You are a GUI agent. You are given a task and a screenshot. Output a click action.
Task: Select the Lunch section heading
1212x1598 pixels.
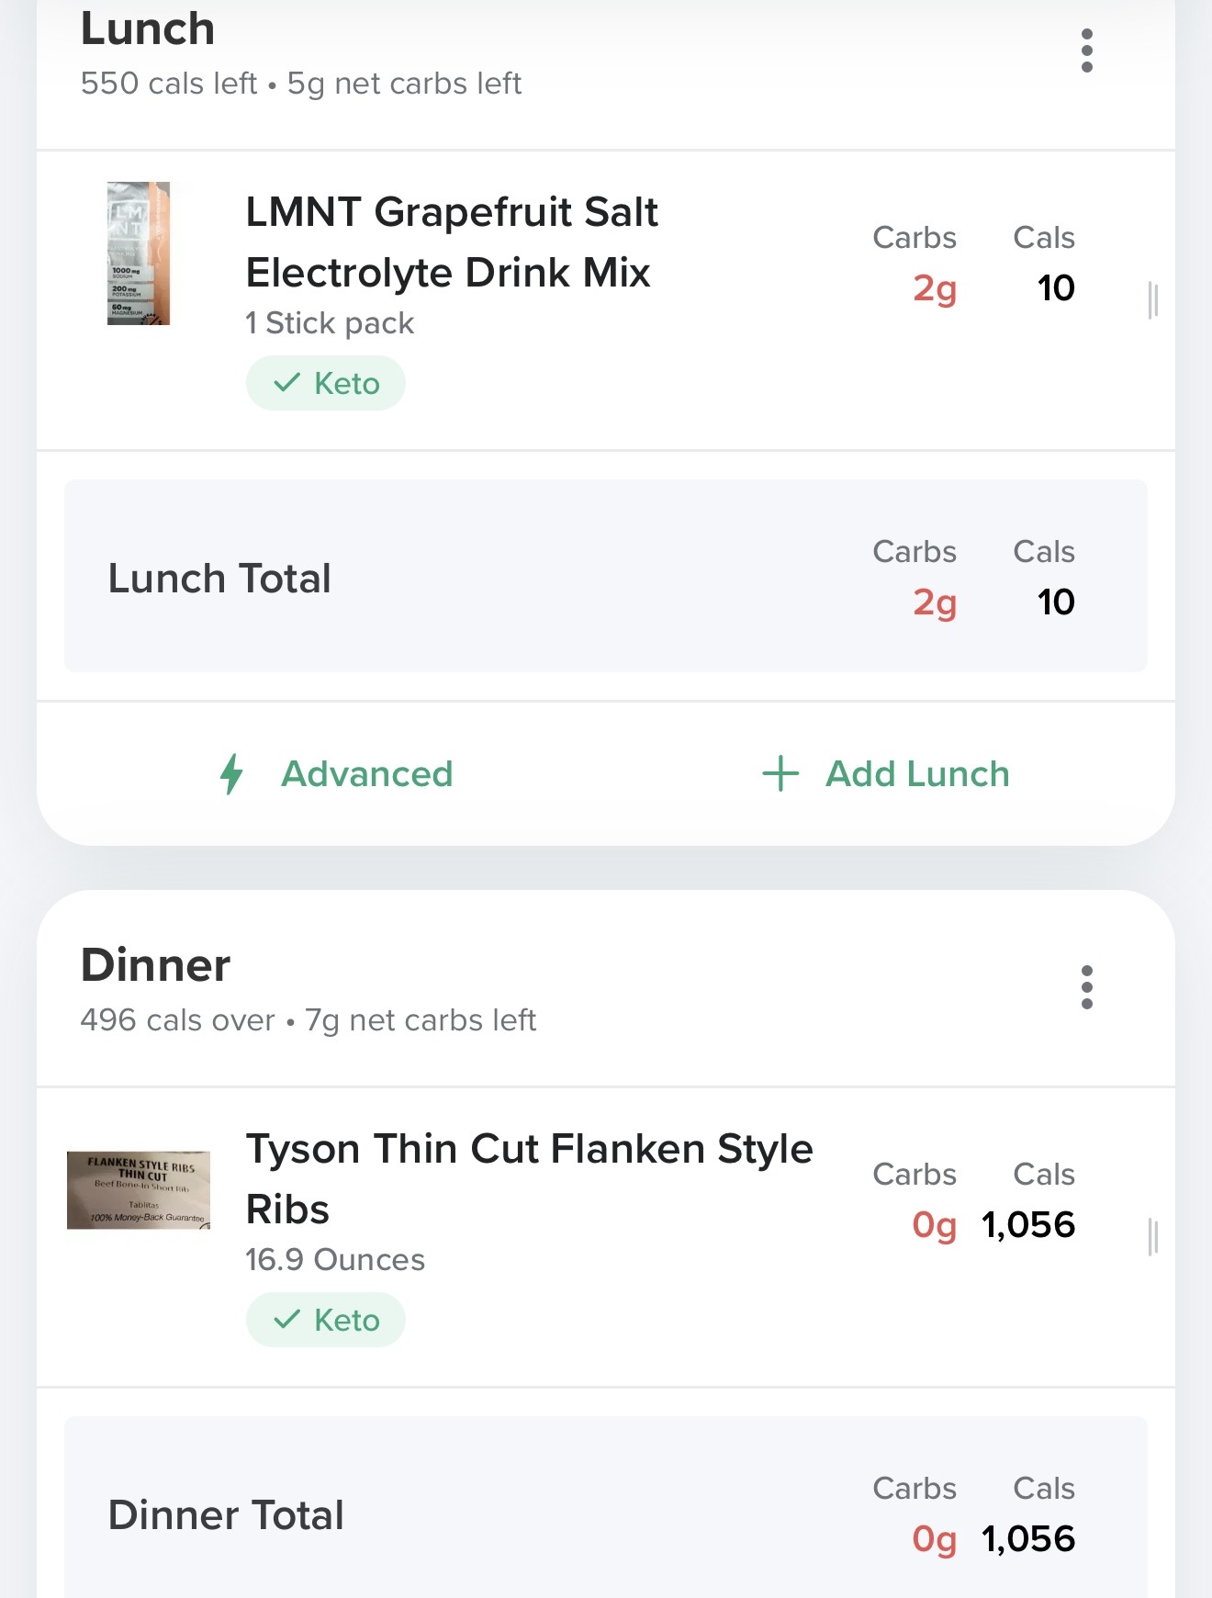pos(148,28)
